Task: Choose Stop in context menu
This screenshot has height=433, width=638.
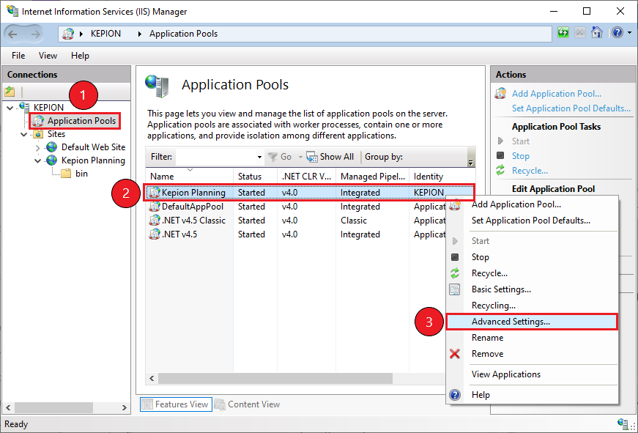Action: 533,257
